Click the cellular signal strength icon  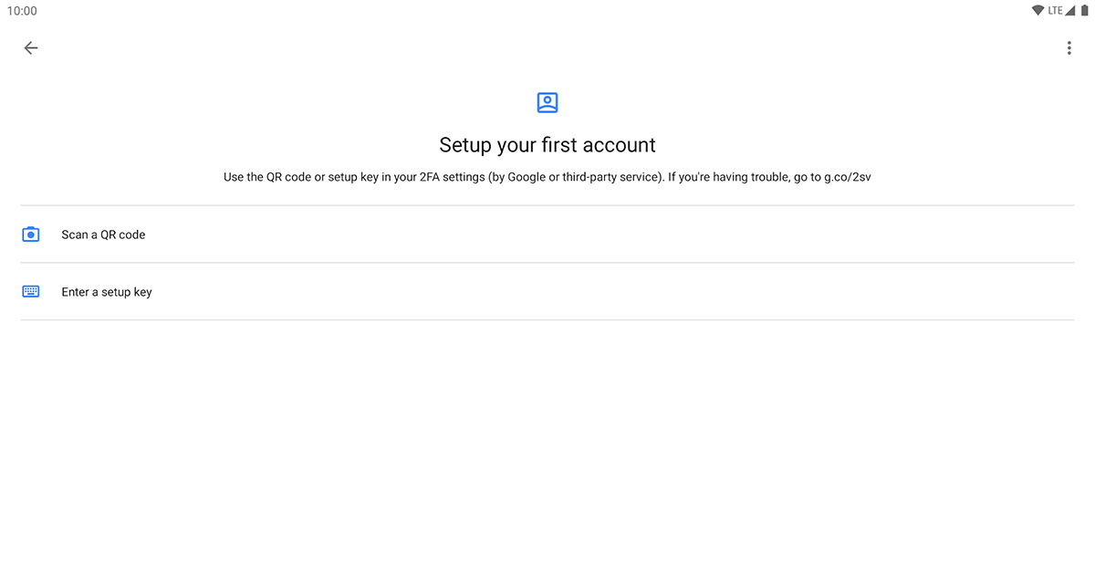tap(1069, 11)
